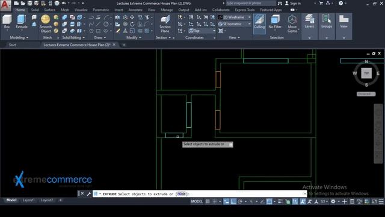The image size is (385, 217).
Task: Select the Move tool in Modify panel
Action: (x=132, y=17)
